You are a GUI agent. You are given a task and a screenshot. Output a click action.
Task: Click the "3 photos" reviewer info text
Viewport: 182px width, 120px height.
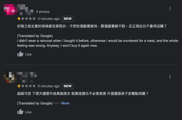tap(43, 12)
